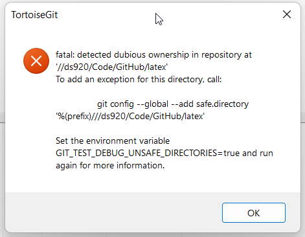Click the OK button
The image size is (305, 237).
point(254,213)
